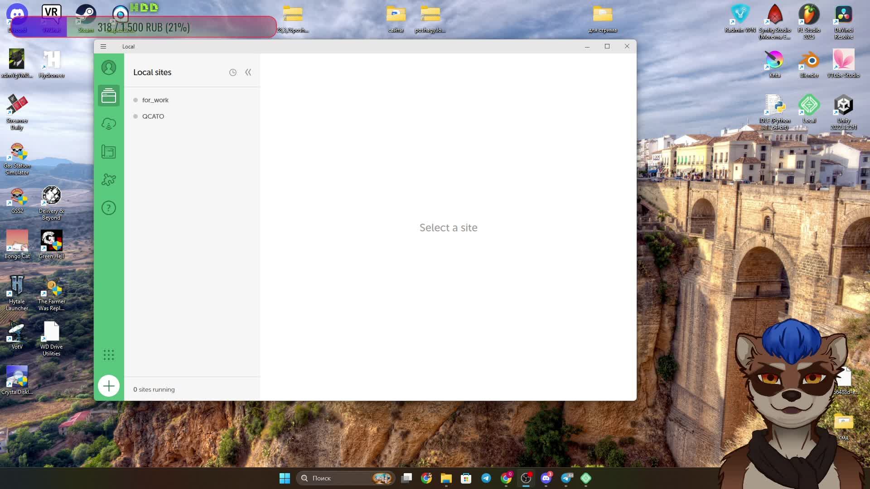Open the hamburger menu in Local
The width and height of the screenshot is (870, 489).
103,46
